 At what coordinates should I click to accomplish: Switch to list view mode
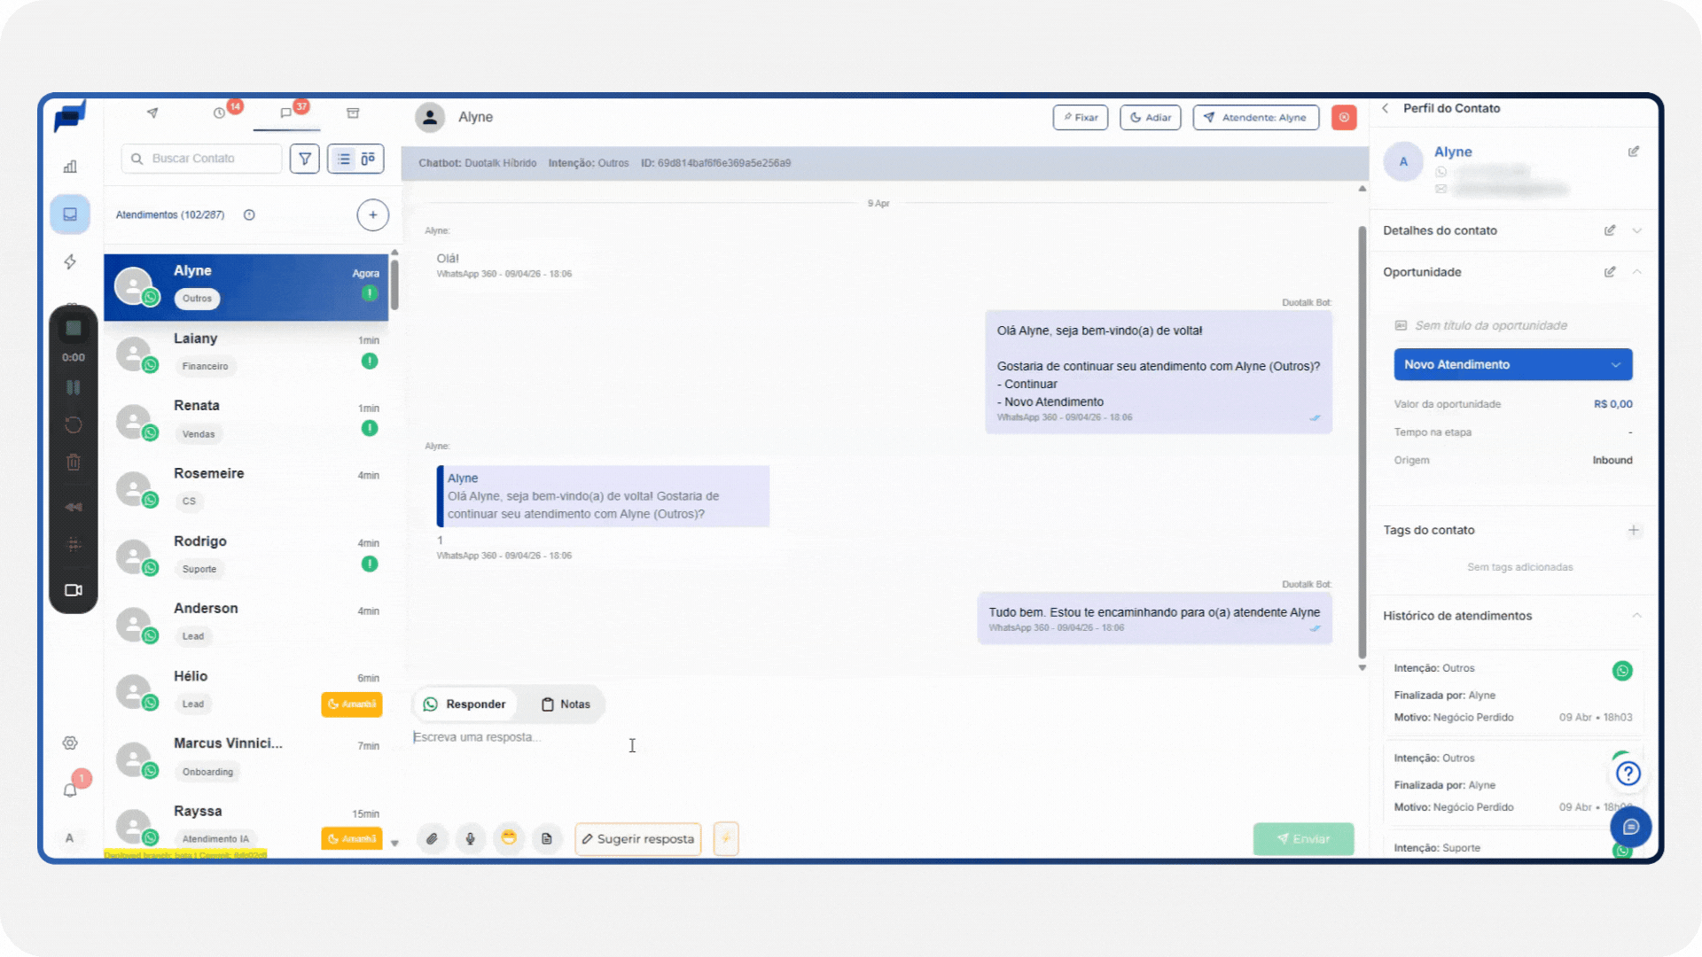(344, 159)
